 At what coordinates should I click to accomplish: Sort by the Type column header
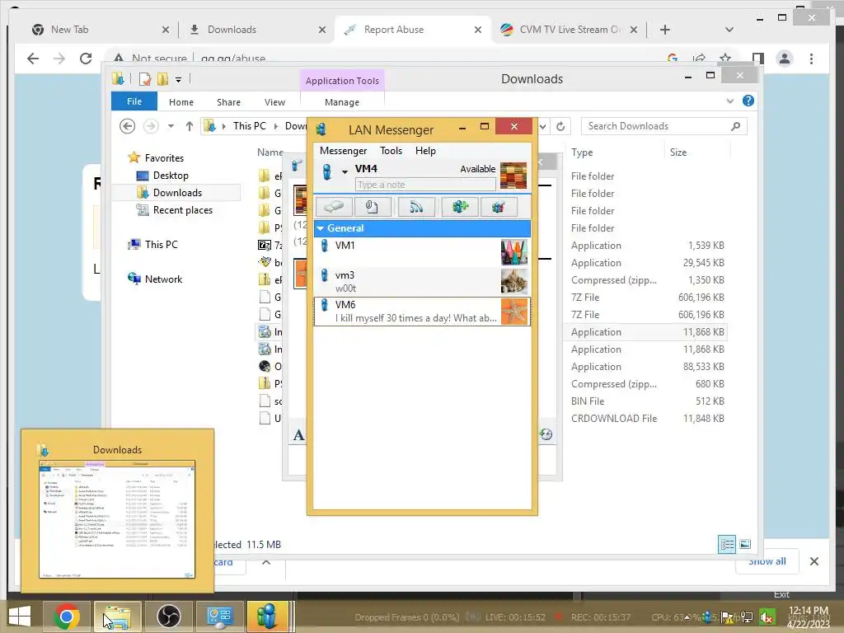pos(582,152)
